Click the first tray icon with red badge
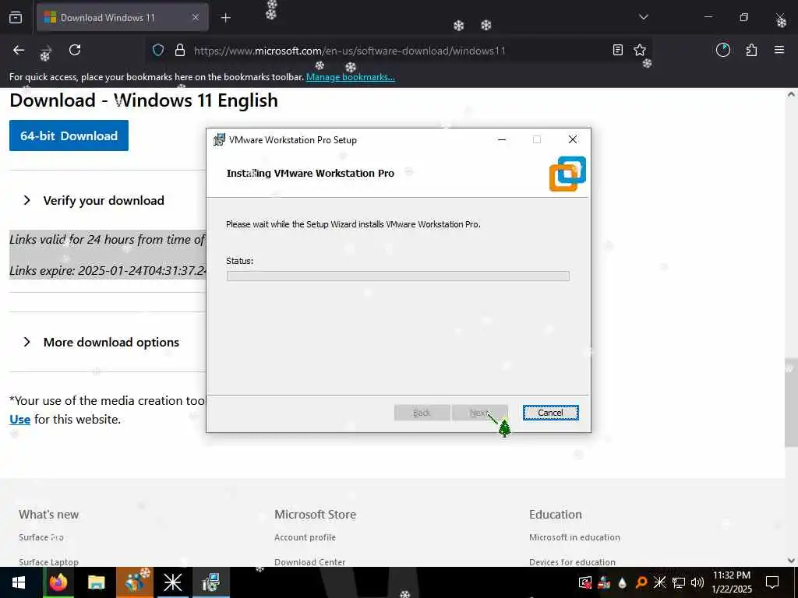Image resolution: width=798 pixels, height=598 pixels. click(585, 582)
